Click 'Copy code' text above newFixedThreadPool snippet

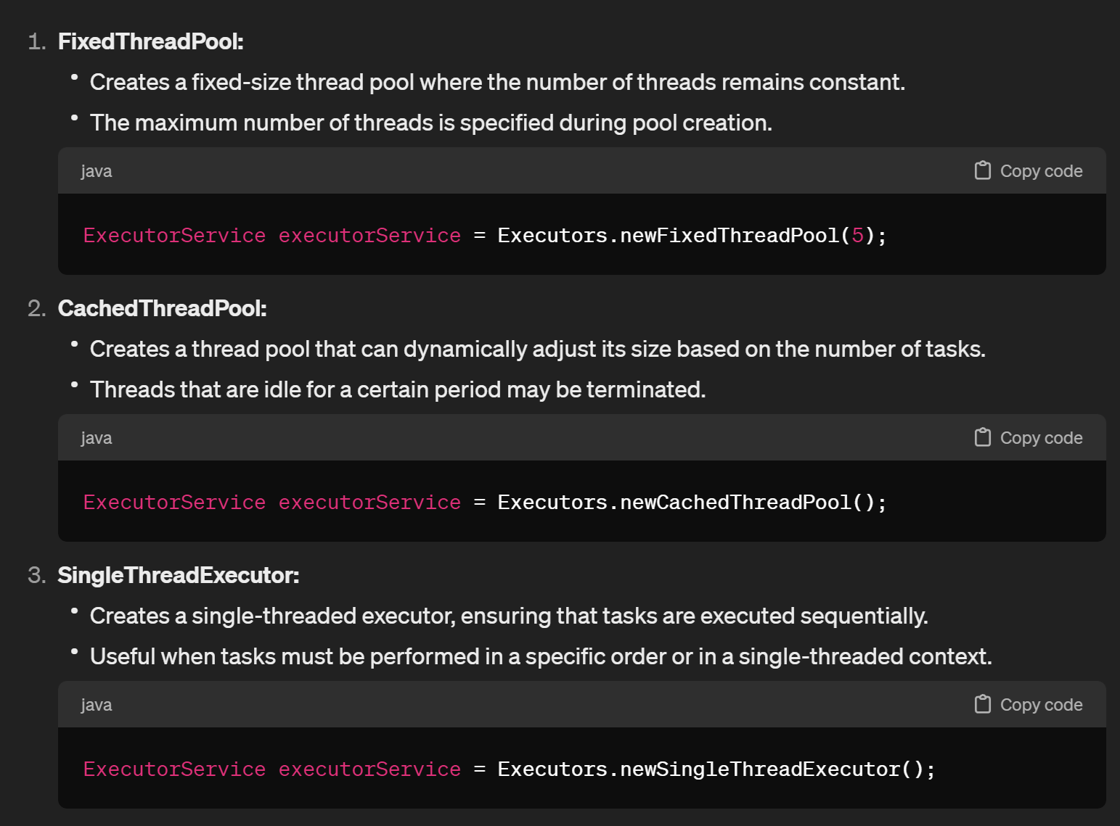1041,171
